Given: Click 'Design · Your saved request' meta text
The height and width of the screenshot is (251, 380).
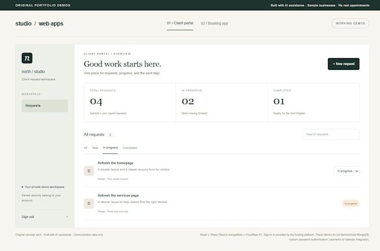Looking at the screenshot, I should click(x=113, y=179).
